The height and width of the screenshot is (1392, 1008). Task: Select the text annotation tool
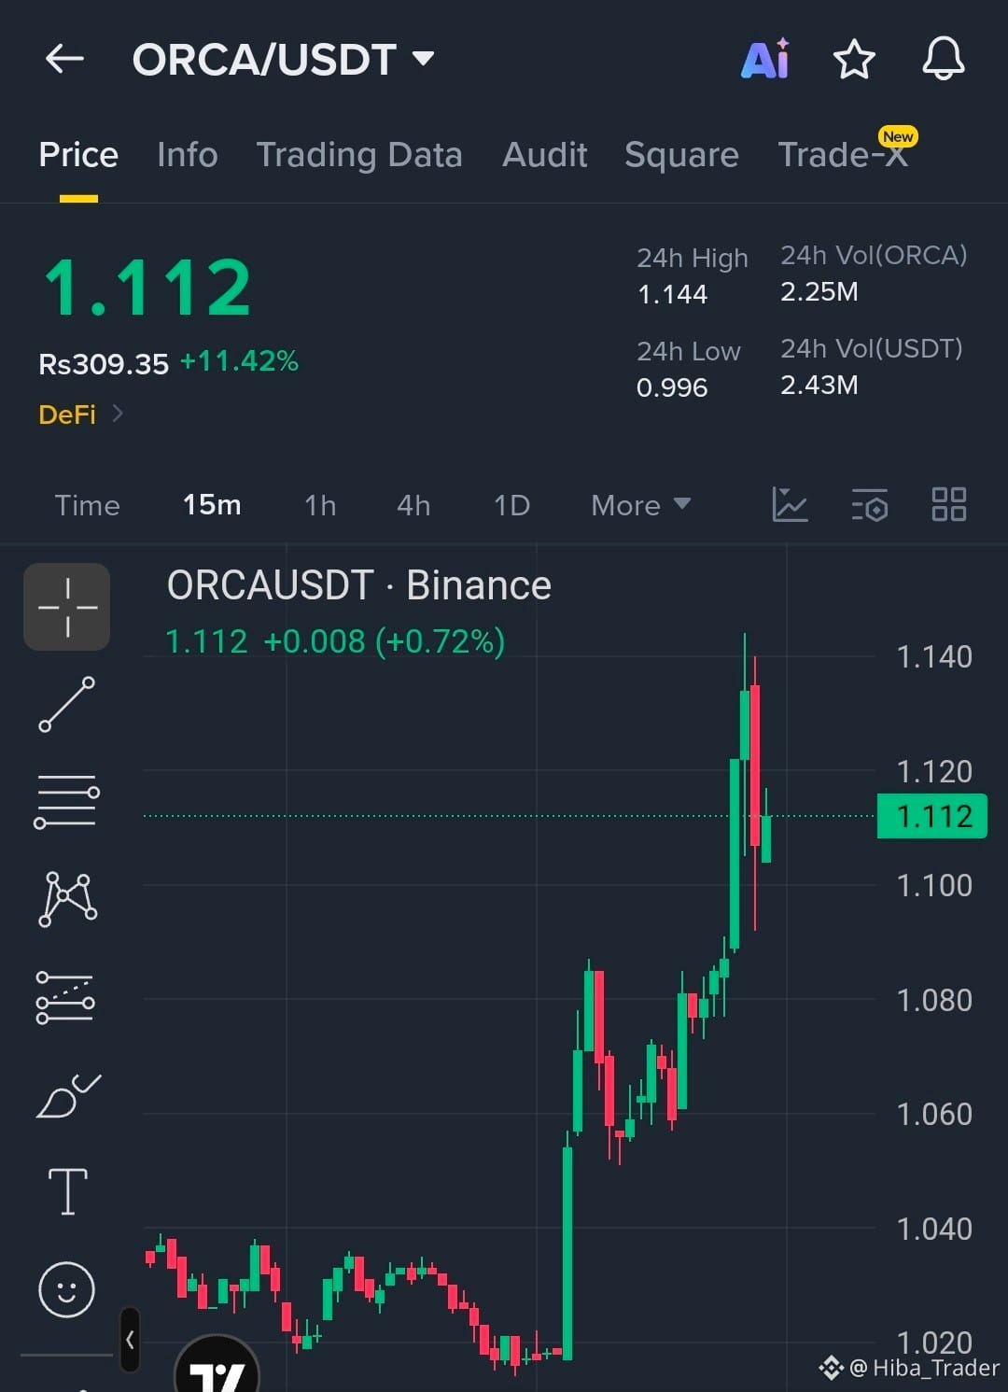click(x=68, y=1191)
